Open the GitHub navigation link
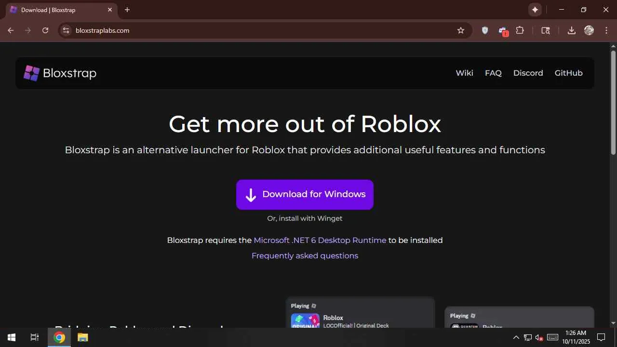 click(569, 73)
